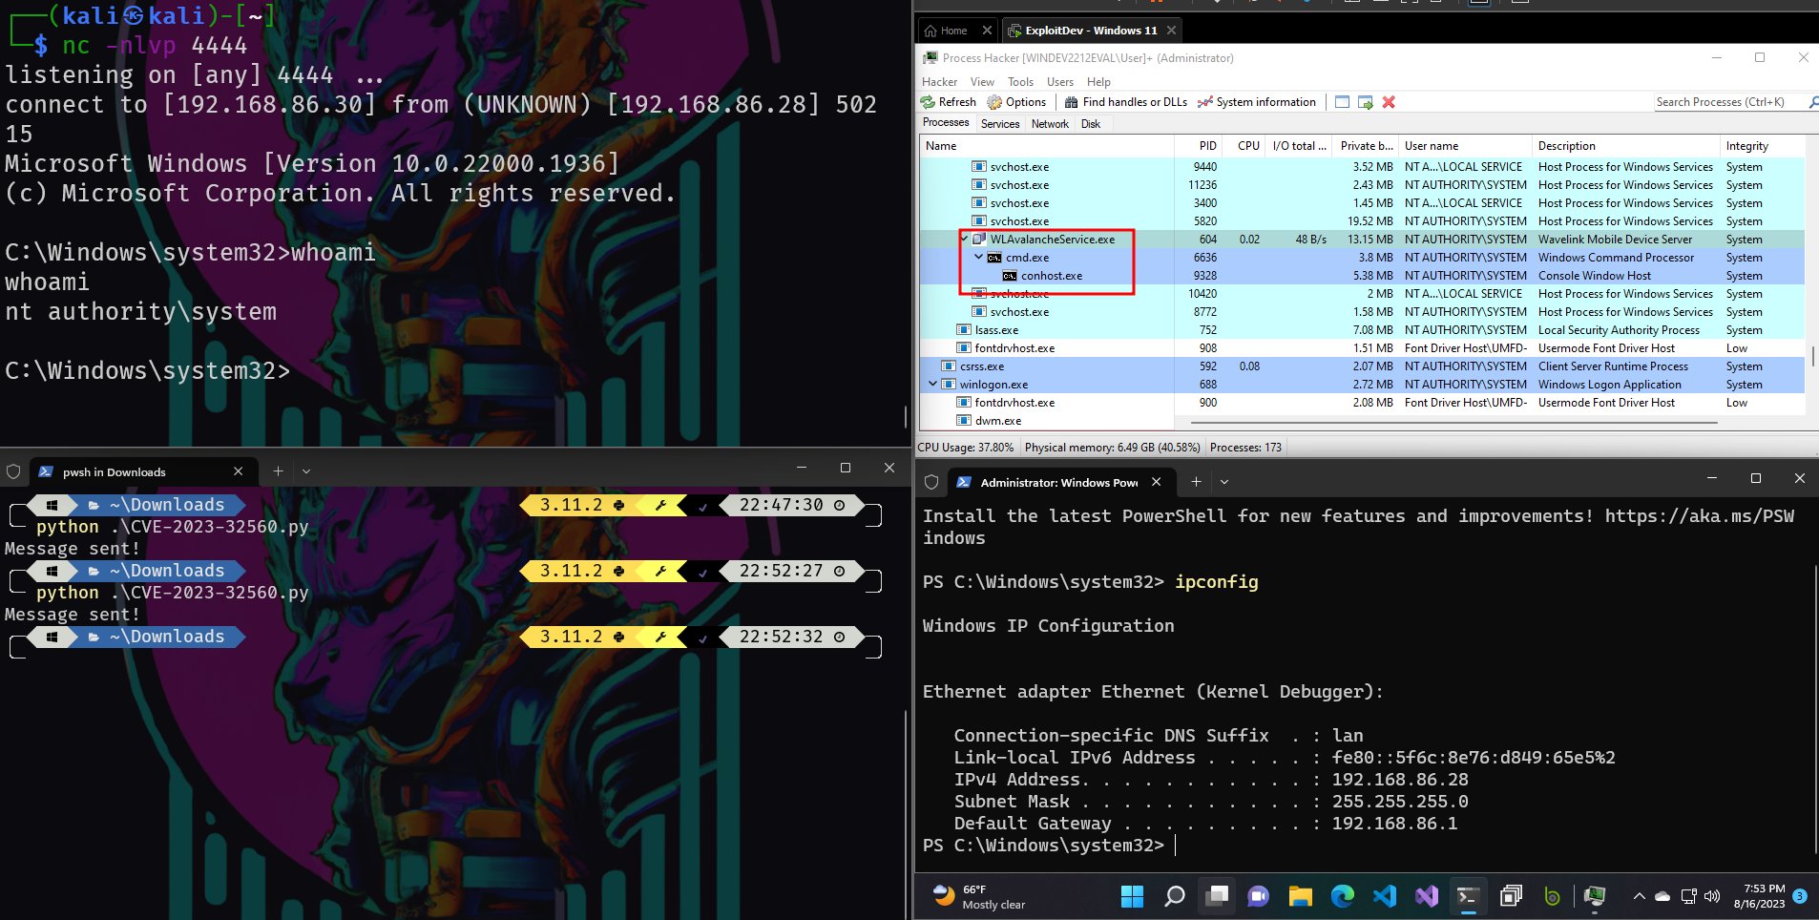
Task: Click the search magnifier in Process Hacker
Action: [x=1812, y=102]
